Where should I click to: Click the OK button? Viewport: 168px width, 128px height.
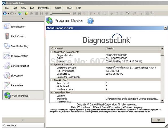158,120
